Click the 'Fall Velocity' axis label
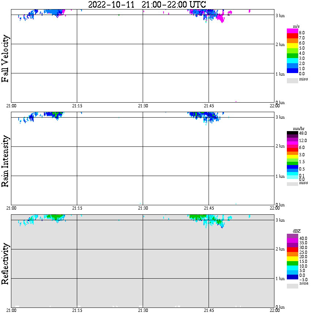Viewport: 311px width, 317px height. [x=5, y=58]
